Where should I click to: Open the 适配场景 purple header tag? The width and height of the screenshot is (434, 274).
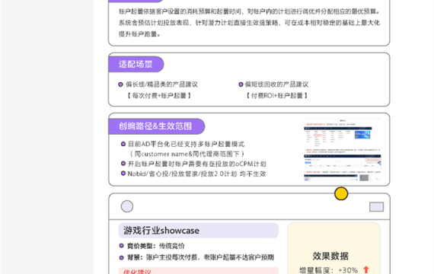pos(136,64)
